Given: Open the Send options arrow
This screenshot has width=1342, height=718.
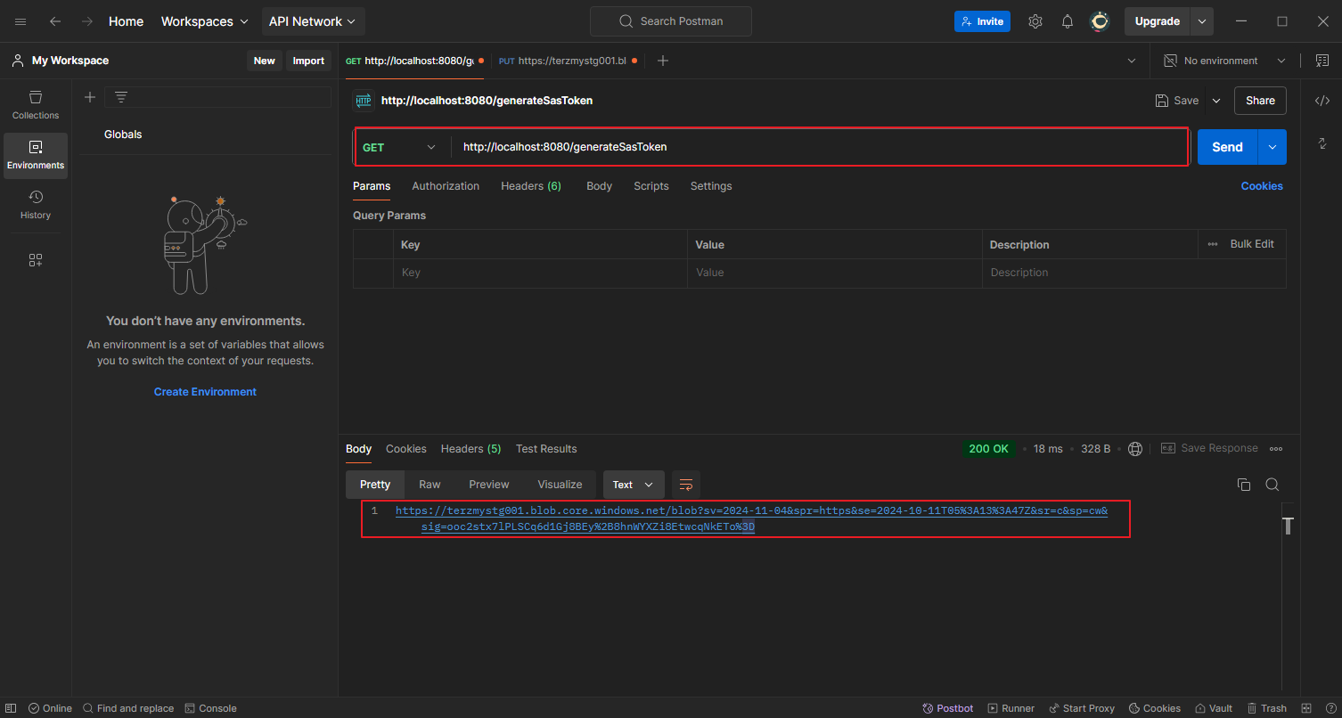Looking at the screenshot, I should click(x=1272, y=147).
